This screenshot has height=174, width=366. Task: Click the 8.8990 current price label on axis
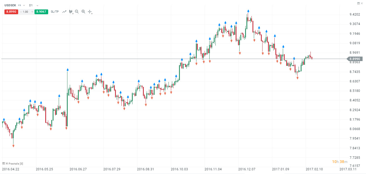(x=355, y=59)
